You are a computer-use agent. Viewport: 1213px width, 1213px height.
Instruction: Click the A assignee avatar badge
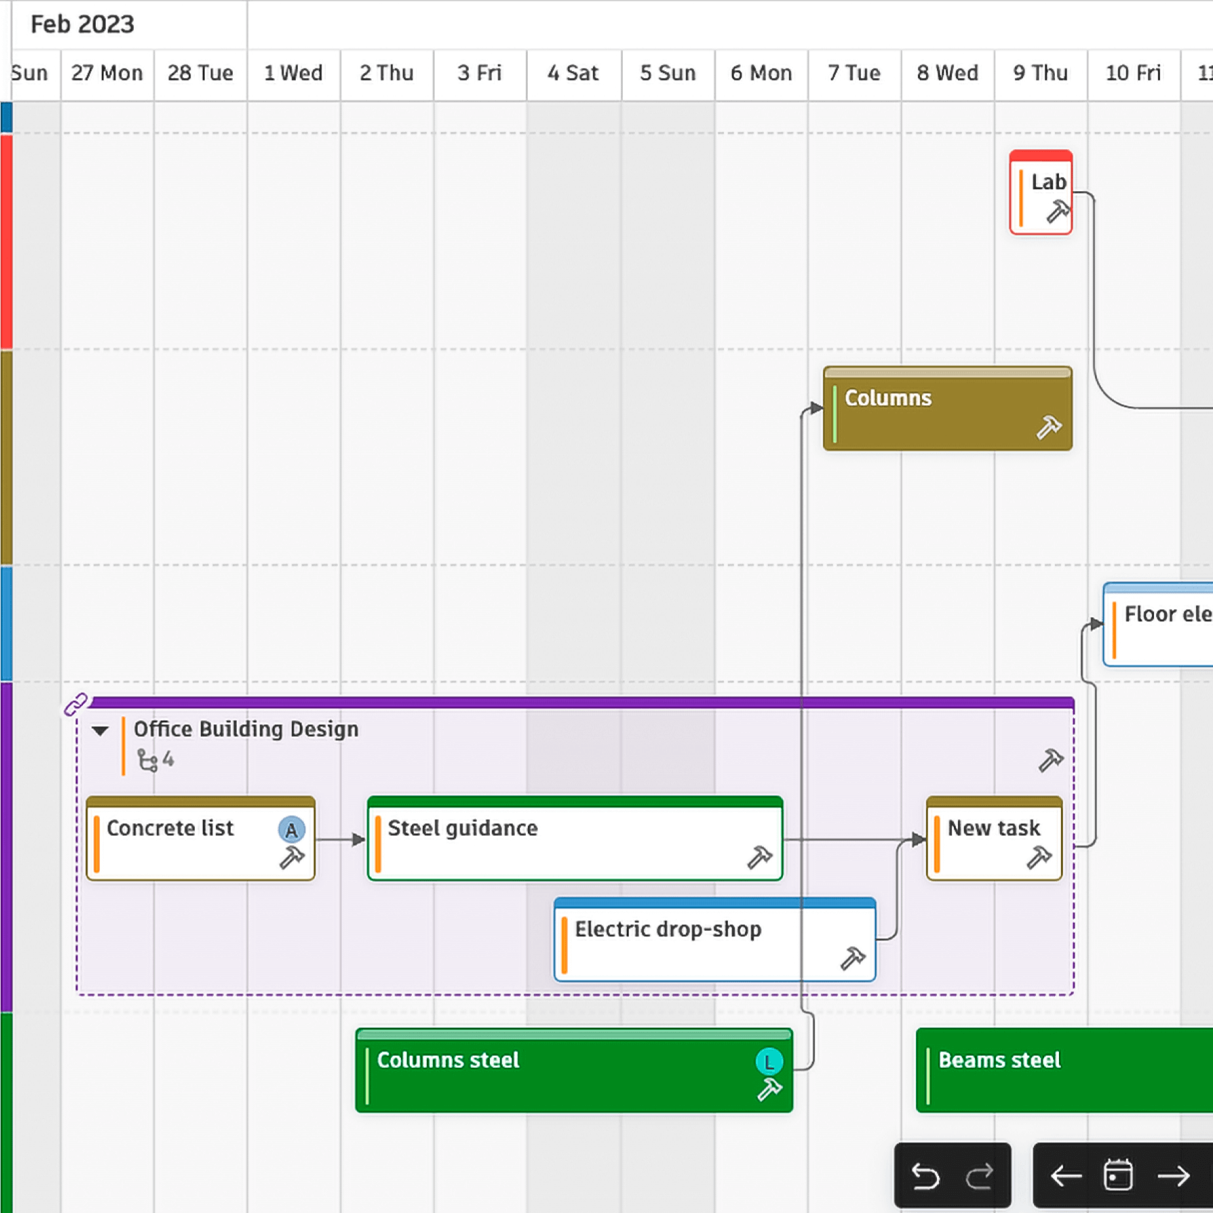291,830
